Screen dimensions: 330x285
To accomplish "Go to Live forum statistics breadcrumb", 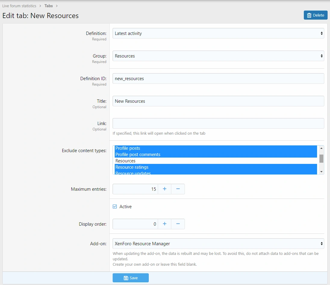I will coord(19,6).
